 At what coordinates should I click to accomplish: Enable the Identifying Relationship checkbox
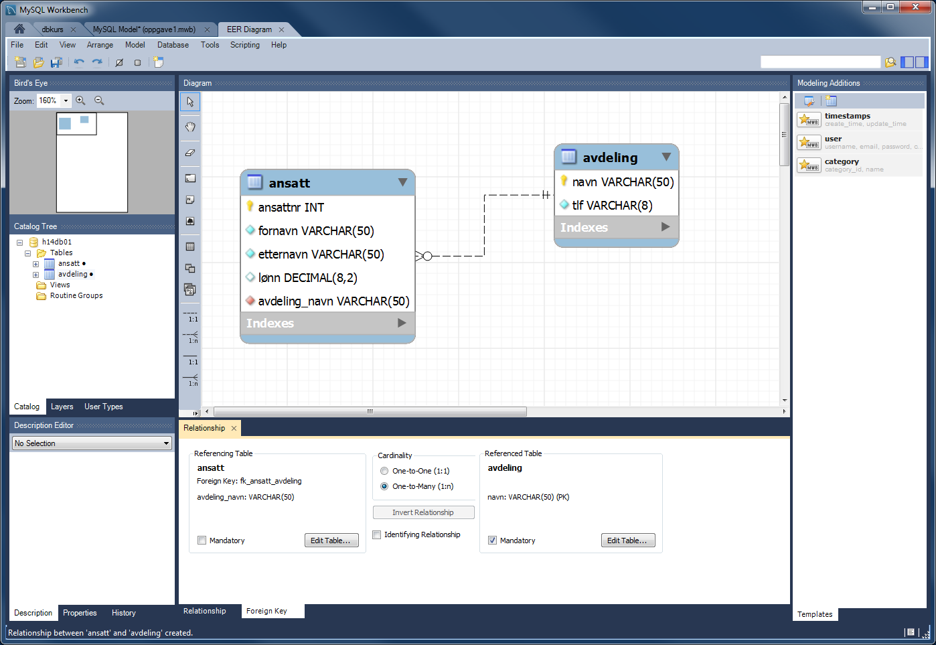[x=377, y=534]
